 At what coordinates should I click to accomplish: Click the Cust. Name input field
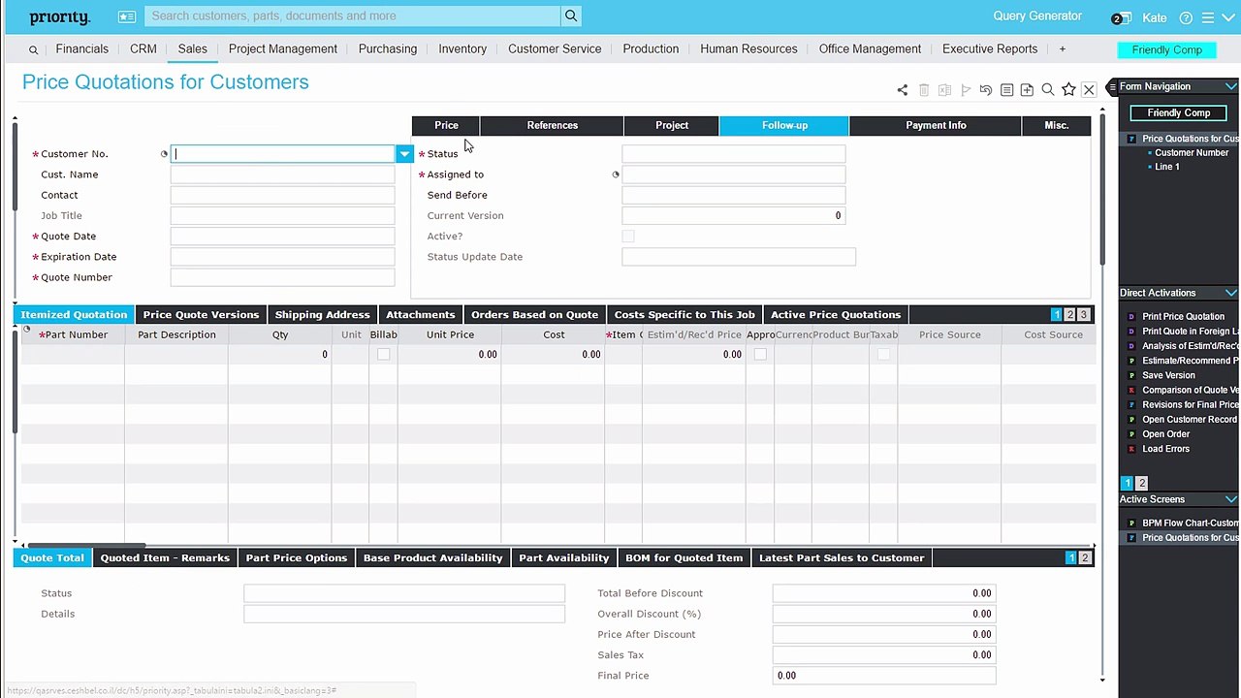(x=282, y=174)
